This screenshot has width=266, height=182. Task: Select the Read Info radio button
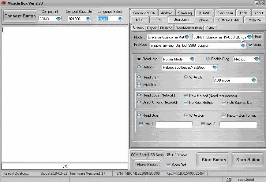139,59
